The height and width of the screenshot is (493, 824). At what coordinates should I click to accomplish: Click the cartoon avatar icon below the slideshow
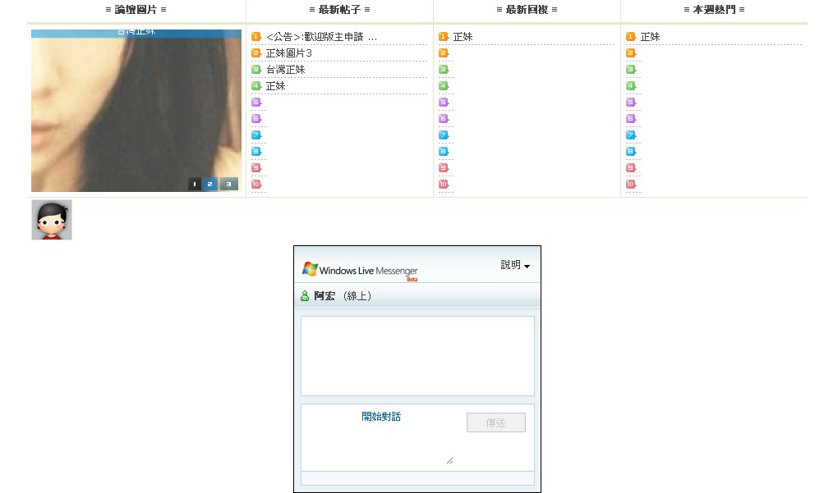tap(52, 220)
